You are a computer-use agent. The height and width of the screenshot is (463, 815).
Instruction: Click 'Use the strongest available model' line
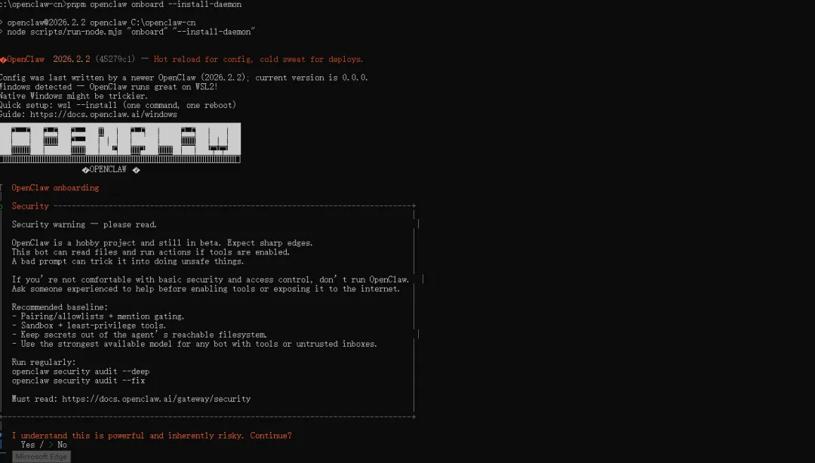coord(195,344)
